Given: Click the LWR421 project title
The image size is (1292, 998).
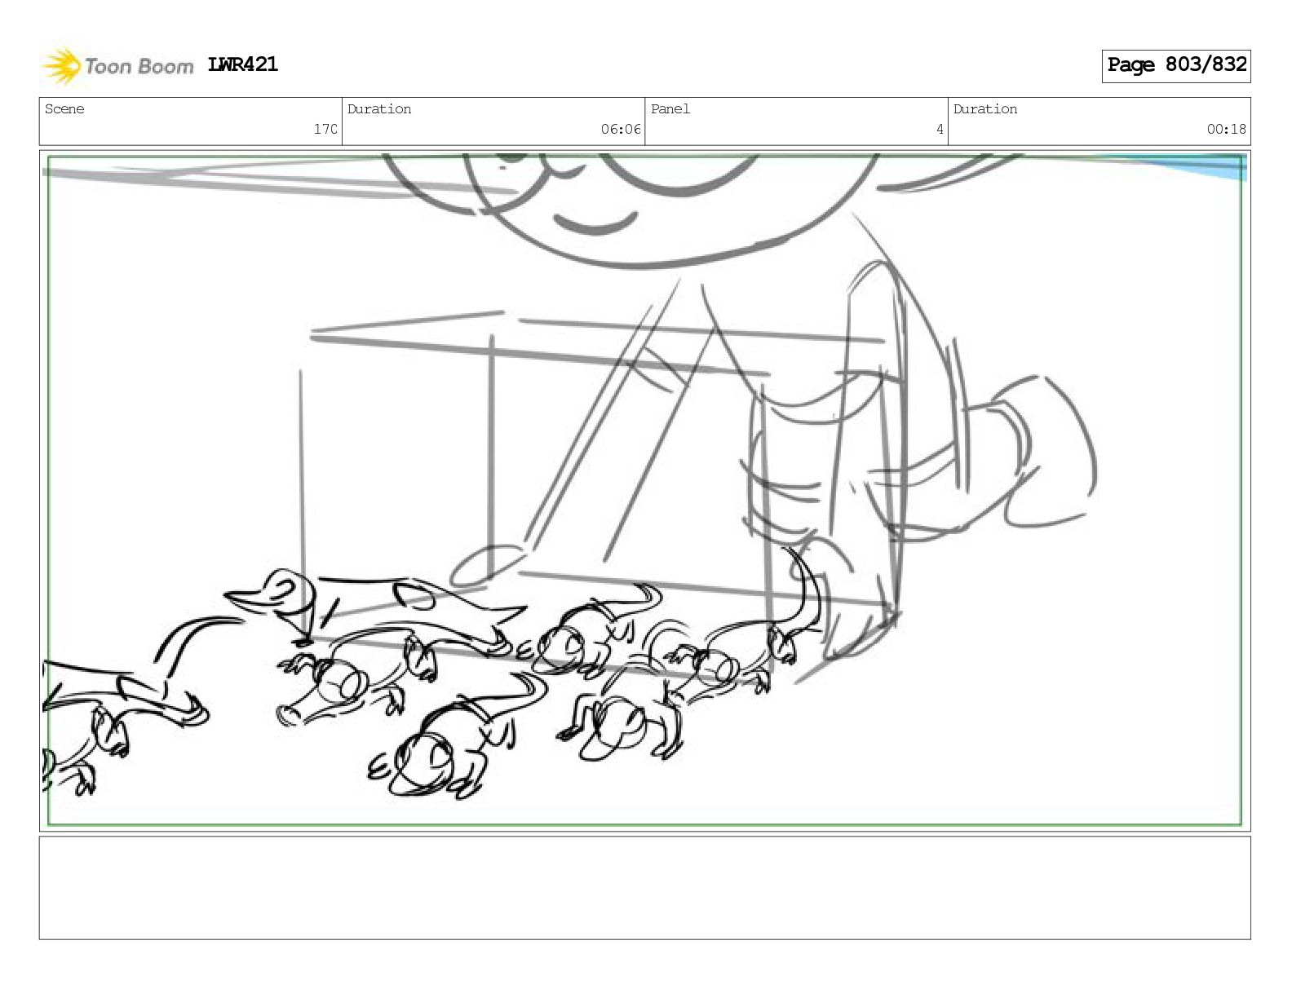Looking at the screenshot, I should pyautogui.click(x=243, y=64).
